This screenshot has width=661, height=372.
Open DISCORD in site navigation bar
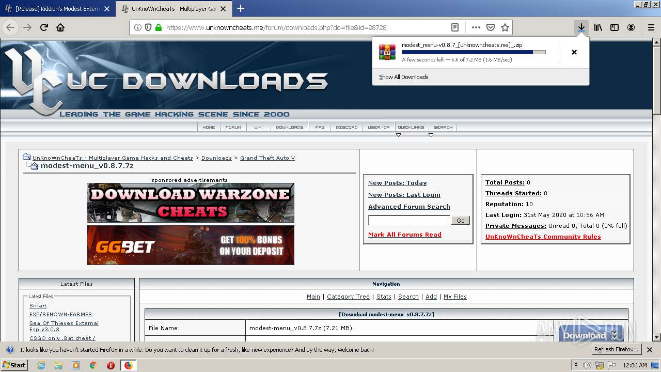coord(347,127)
